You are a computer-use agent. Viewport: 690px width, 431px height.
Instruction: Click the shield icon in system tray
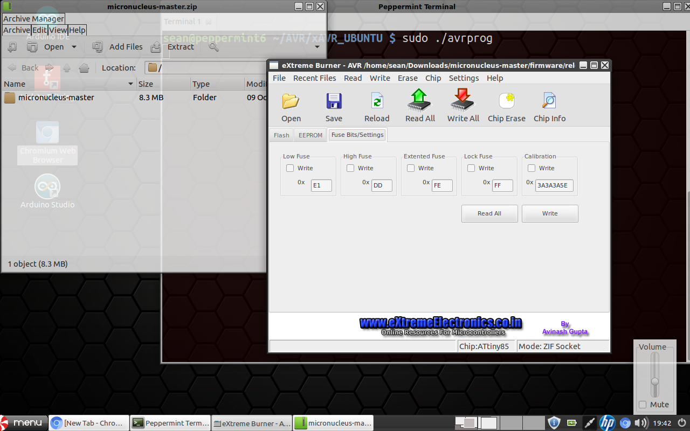click(x=554, y=423)
